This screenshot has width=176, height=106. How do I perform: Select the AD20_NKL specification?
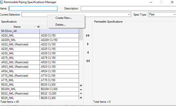click(20, 36)
